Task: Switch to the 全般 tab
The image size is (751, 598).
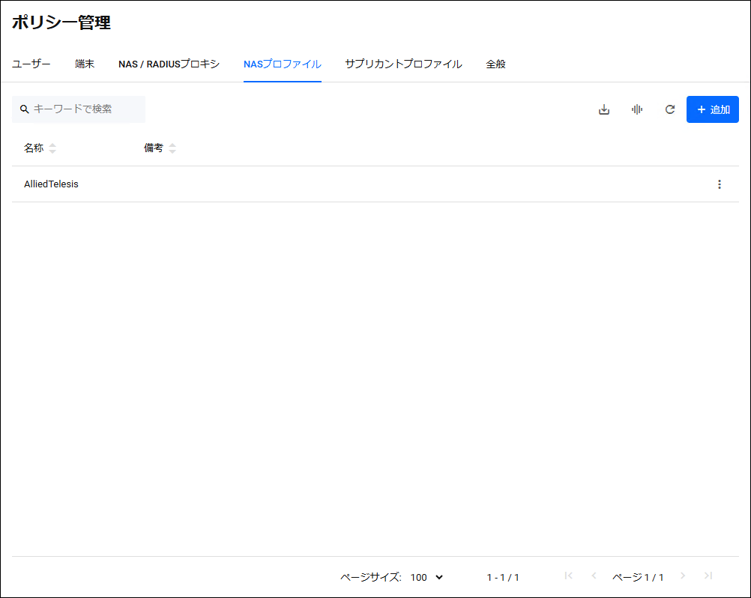Action: pos(495,64)
